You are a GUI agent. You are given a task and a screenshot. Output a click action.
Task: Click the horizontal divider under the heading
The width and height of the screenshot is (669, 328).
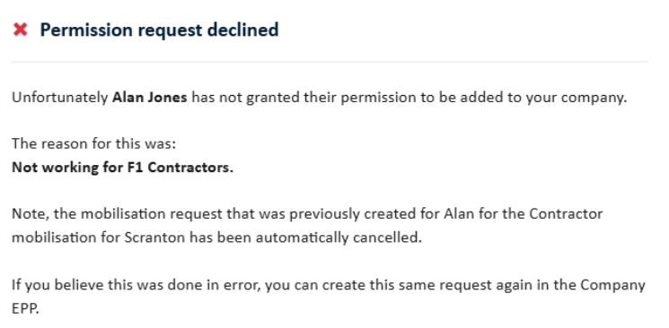[330, 62]
